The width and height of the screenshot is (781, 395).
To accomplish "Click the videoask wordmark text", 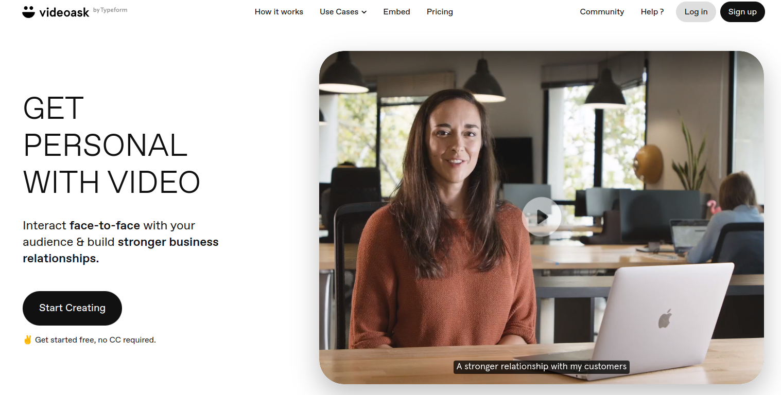I will coord(64,12).
